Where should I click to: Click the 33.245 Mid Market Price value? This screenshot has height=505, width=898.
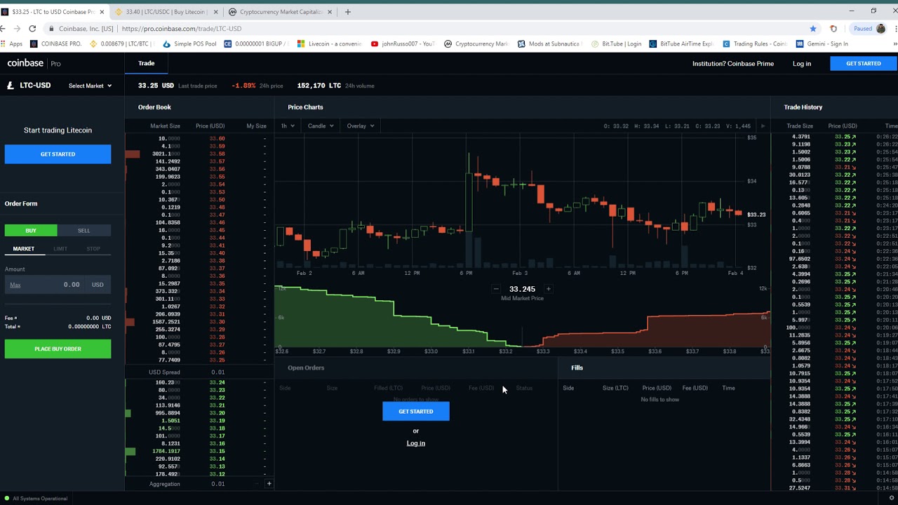click(522, 289)
